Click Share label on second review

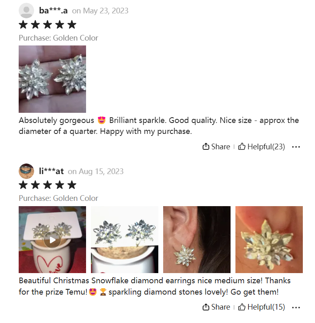coord(221,307)
